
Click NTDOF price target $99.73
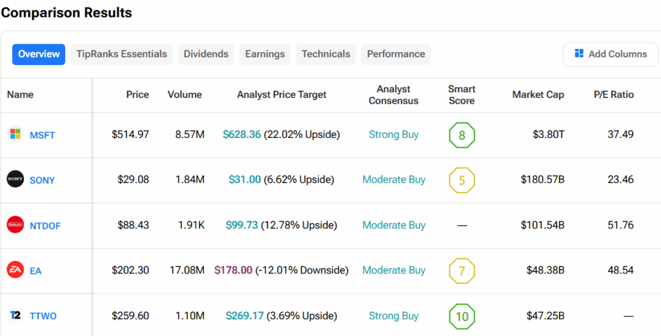tap(241, 225)
